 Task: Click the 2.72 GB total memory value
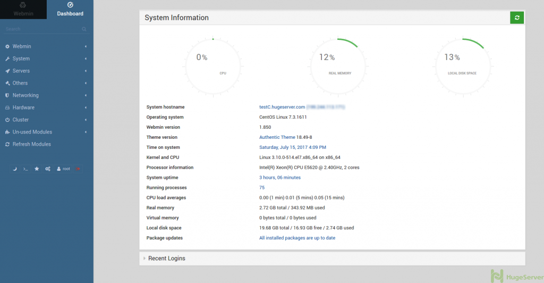click(273, 207)
